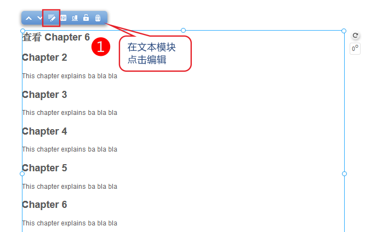Viewport: 371px width, 232px height.
Task: Delete the module with the trash icon
Action: tap(98, 18)
